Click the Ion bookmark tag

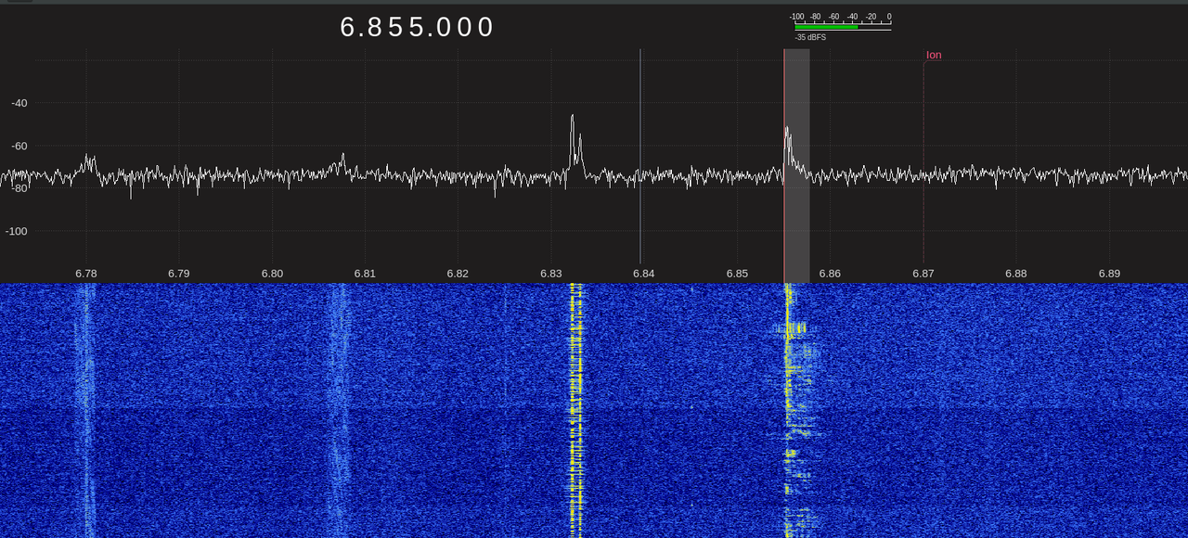tap(934, 55)
